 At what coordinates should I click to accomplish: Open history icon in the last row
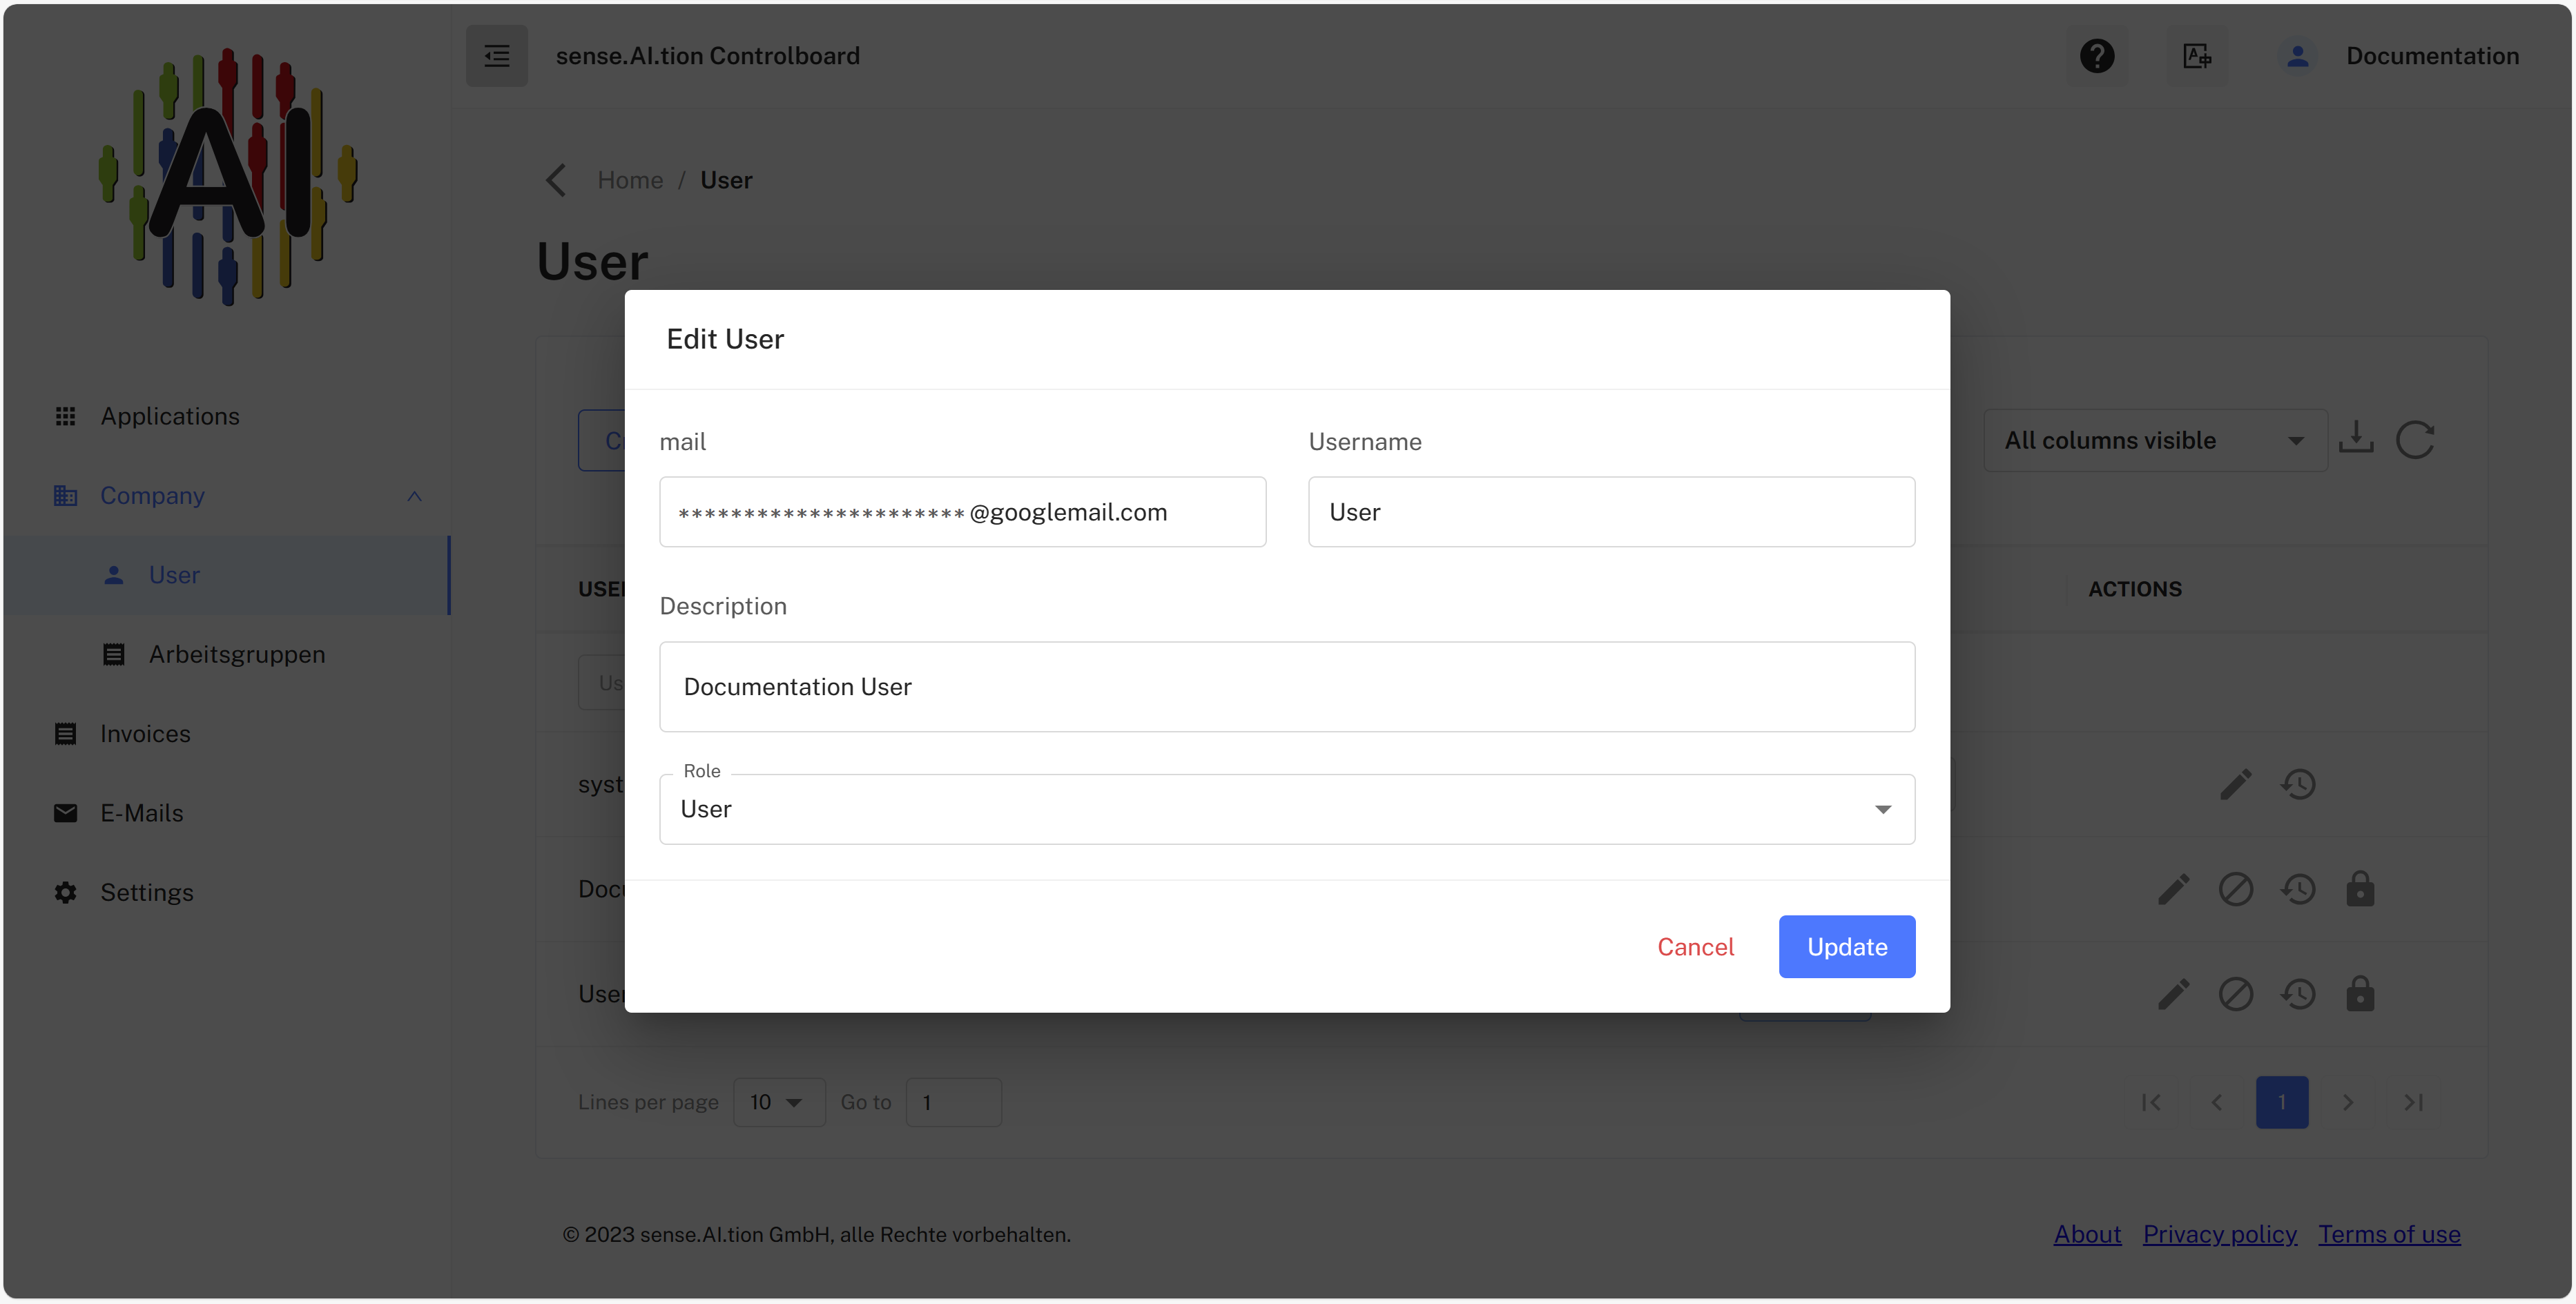2298,994
